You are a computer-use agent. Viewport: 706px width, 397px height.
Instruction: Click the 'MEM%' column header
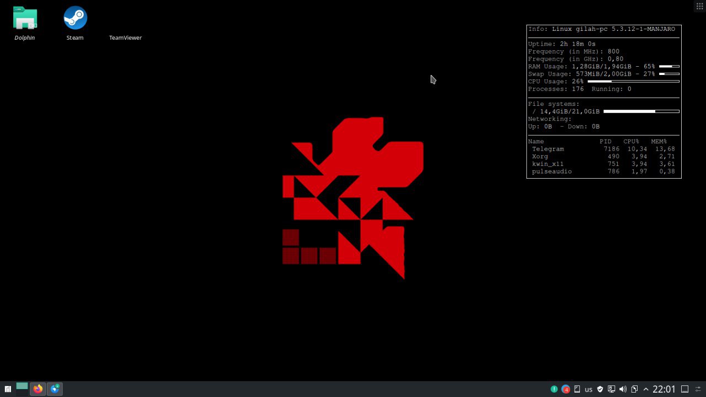tap(659, 142)
